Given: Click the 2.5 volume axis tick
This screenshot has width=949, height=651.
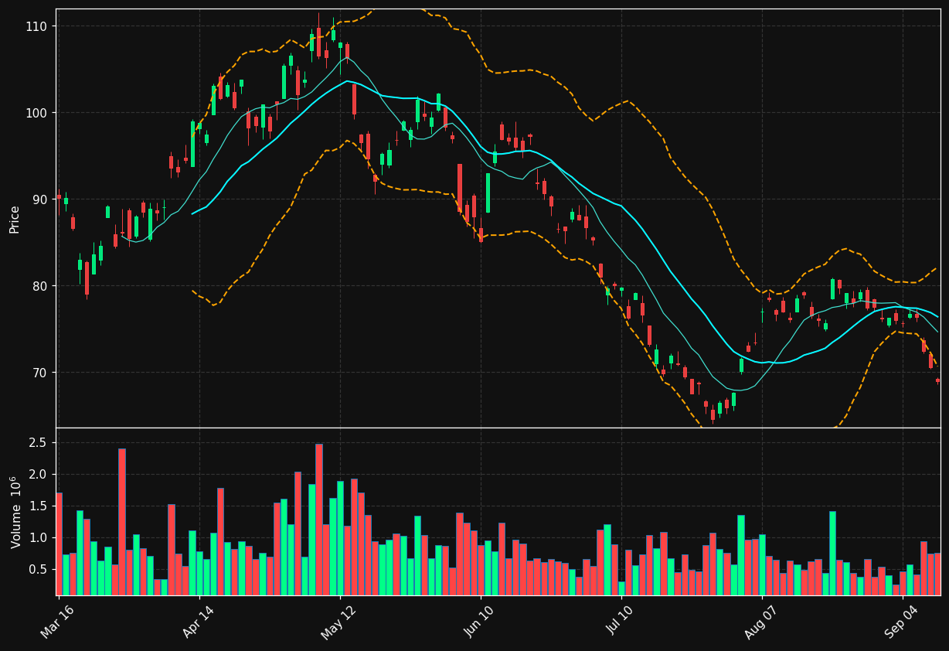Looking at the screenshot, I should point(39,442).
